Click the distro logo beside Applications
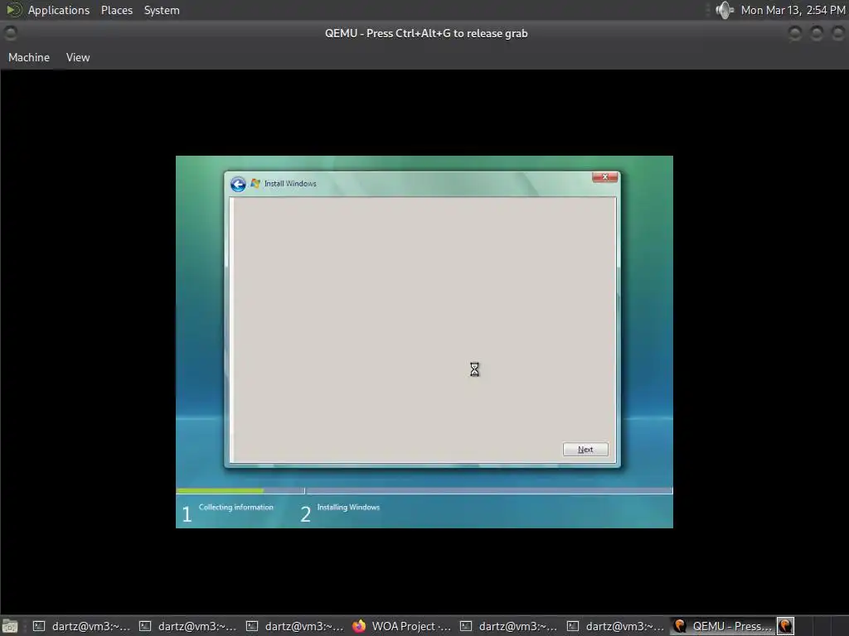Viewport: 849px width, 636px height. coord(13,10)
